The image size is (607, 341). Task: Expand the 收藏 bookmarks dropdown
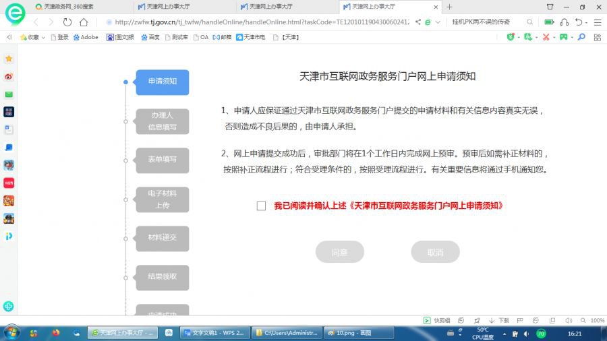click(x=31, y=37)
